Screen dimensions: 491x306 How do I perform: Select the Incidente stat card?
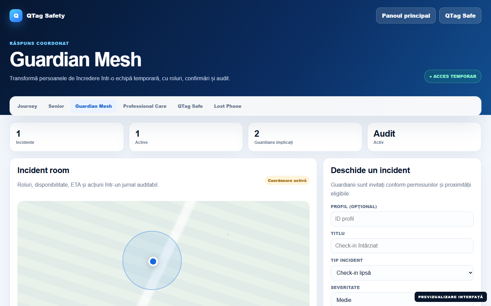[67, 137]
